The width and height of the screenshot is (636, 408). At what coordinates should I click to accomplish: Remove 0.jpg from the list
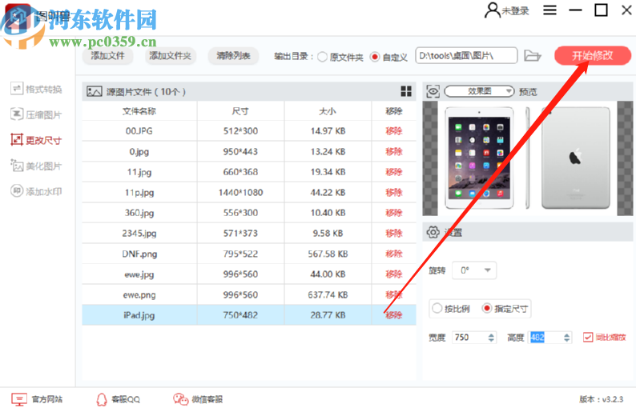pos(394,151)
